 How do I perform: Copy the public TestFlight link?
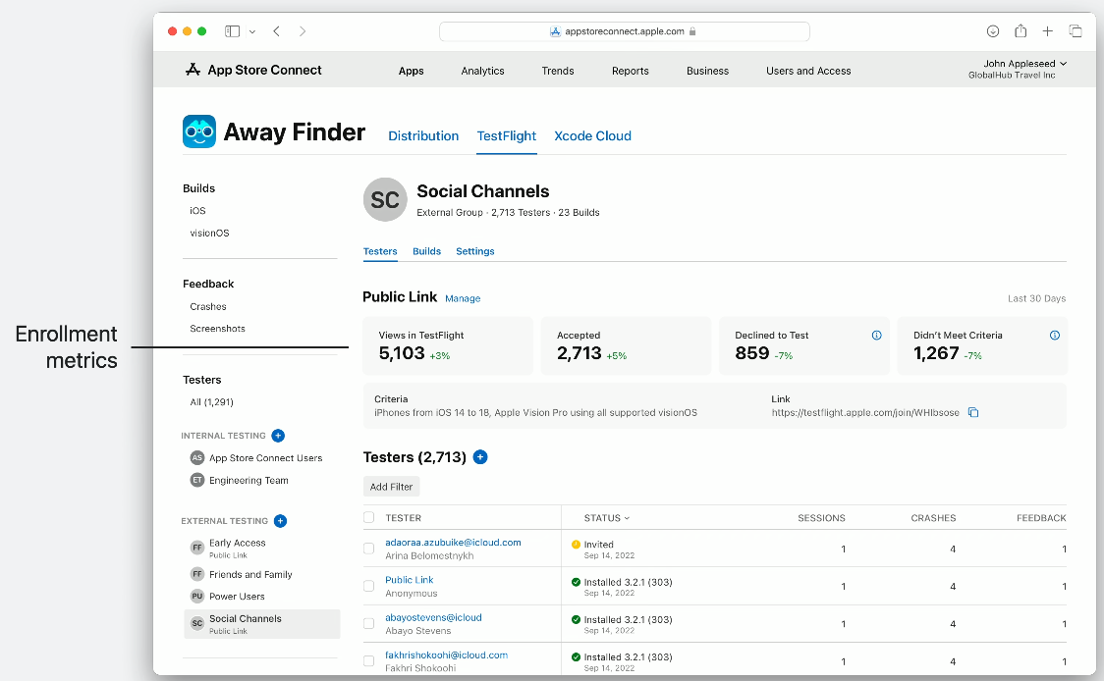point(973,412)
